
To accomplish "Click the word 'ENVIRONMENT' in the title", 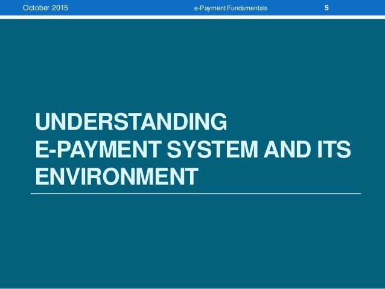I will pyautogui.click(x=117, y=176).
